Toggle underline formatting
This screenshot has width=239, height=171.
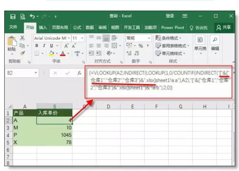tap(52, 46)
